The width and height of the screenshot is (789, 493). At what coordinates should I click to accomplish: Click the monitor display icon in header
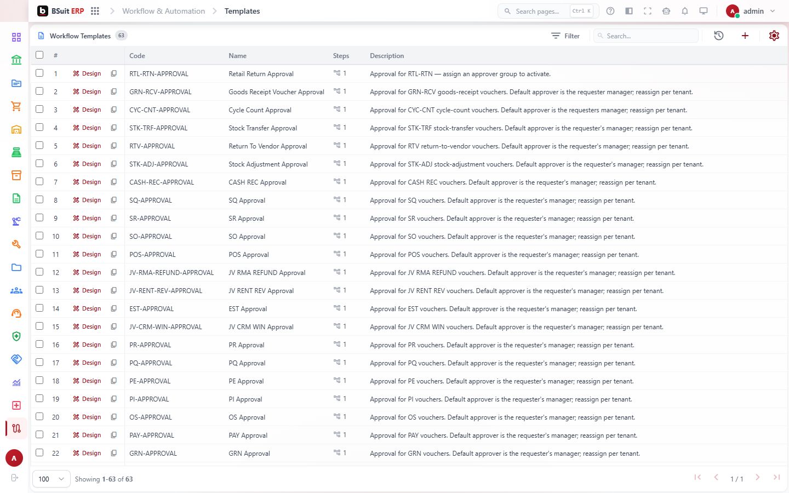point(704,11)
